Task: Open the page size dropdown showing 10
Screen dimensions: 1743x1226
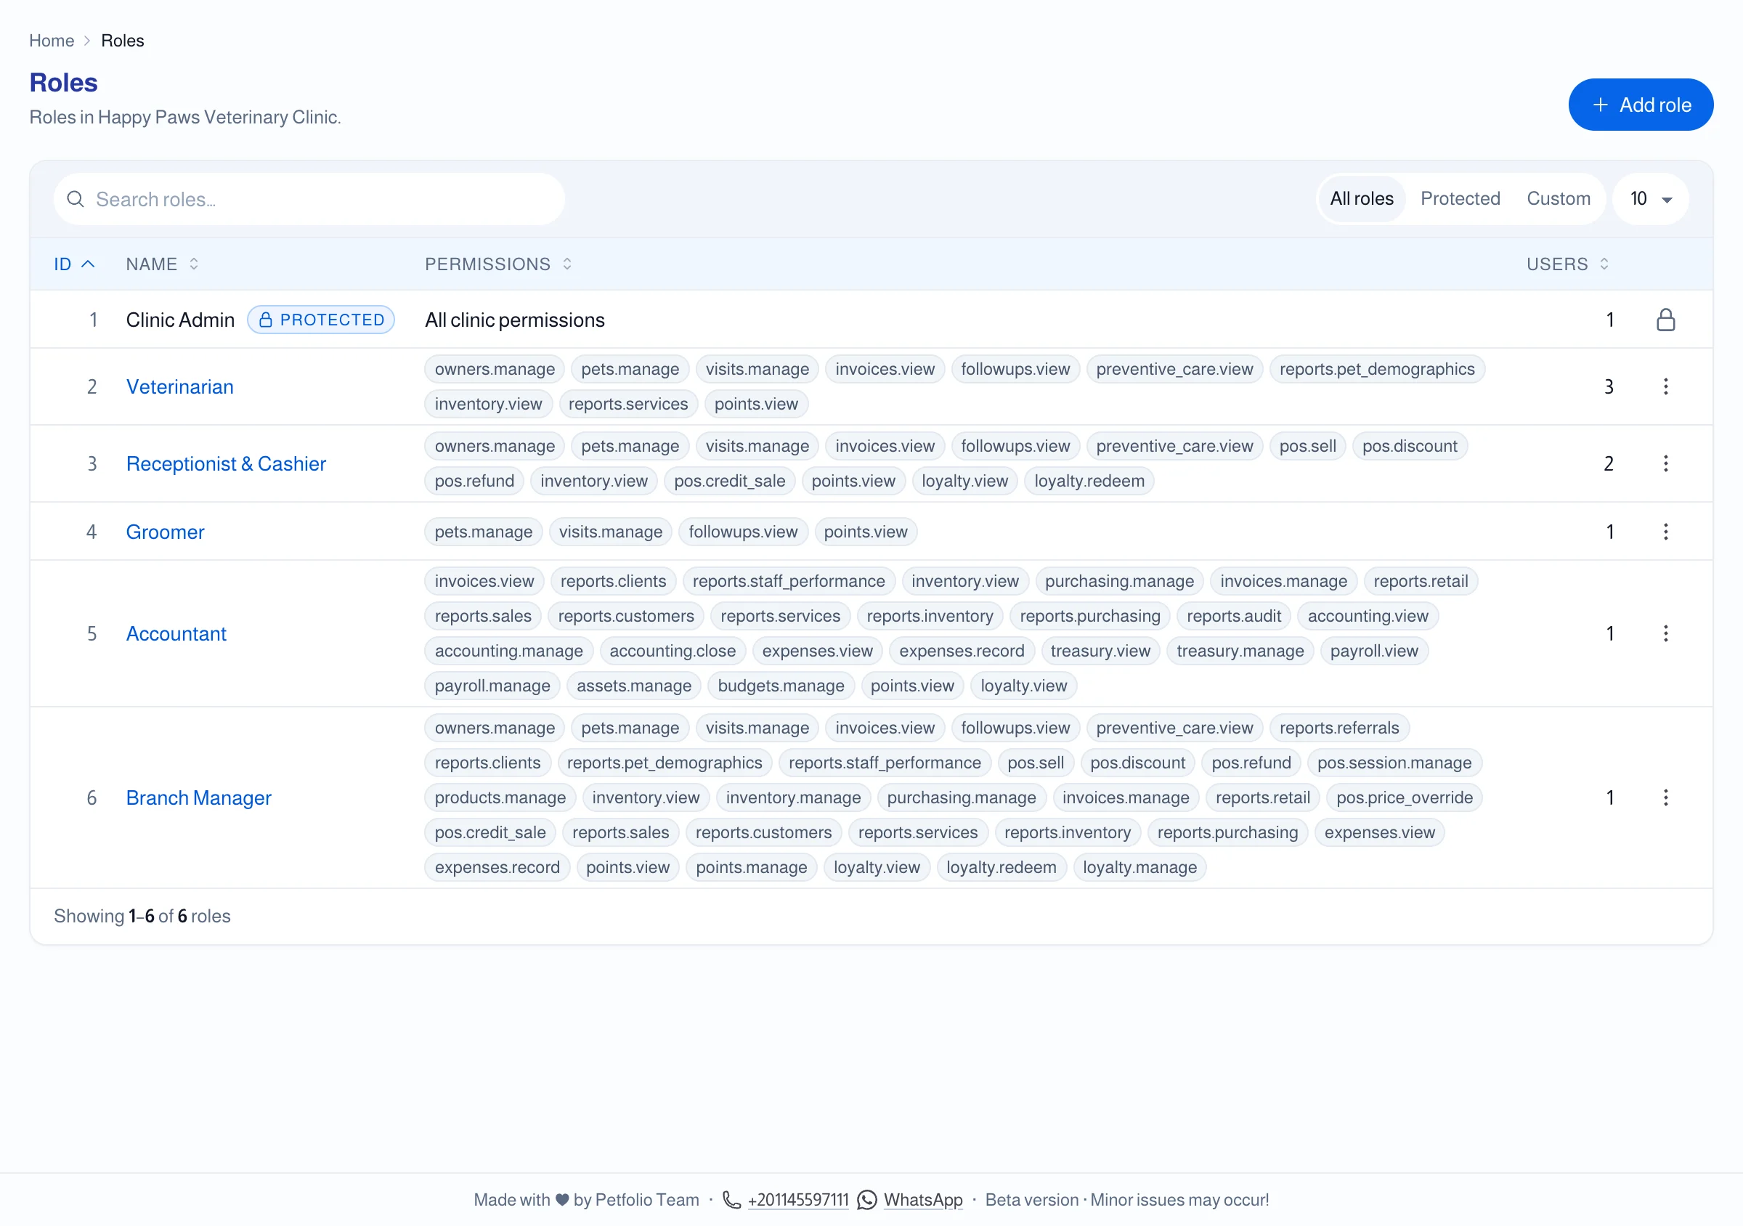Action: (x=1650, y=199)
